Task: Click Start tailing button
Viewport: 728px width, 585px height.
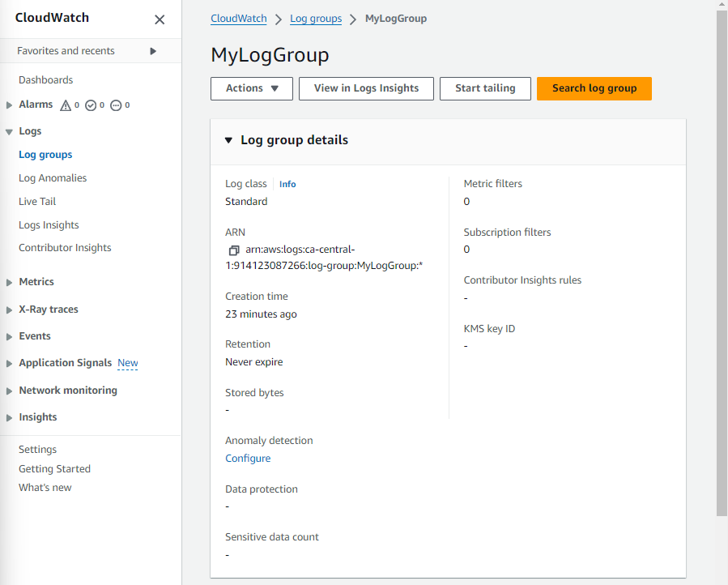Action: tap(485, 88)
